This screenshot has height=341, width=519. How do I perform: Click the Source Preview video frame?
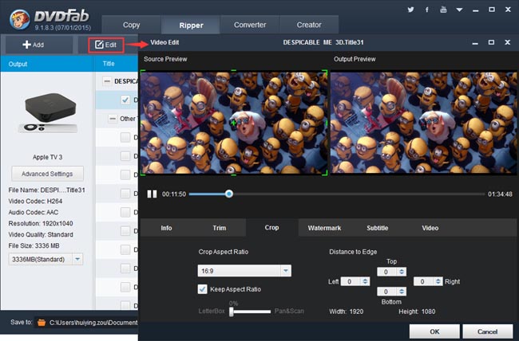pos(234,123)
